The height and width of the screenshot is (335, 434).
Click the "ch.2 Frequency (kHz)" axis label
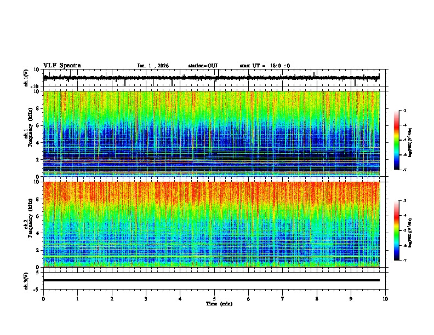[x=28, y=218]
